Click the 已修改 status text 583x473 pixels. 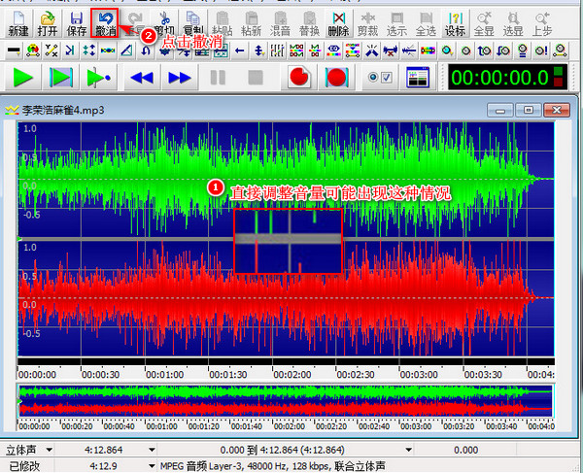pos(24,466)
